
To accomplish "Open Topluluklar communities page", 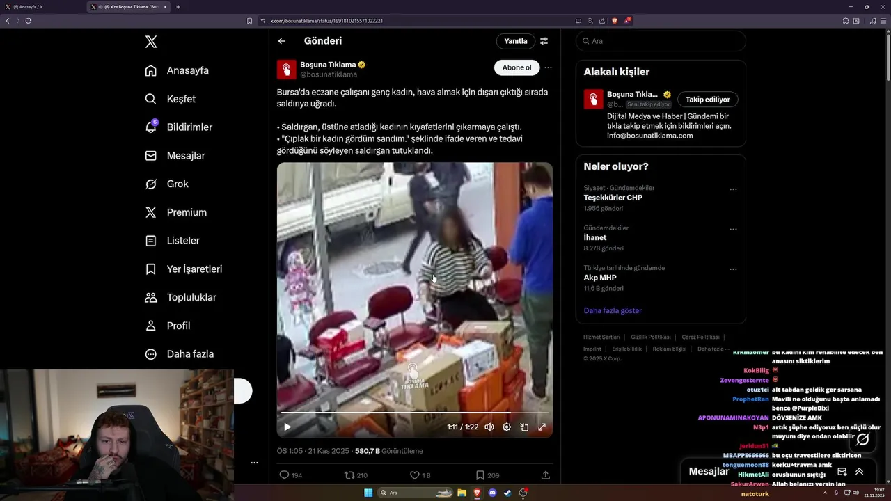I will tap(180, 297).
